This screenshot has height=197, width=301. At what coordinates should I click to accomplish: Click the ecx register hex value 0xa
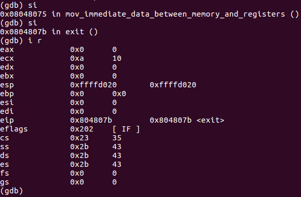(x=77, y=58)
